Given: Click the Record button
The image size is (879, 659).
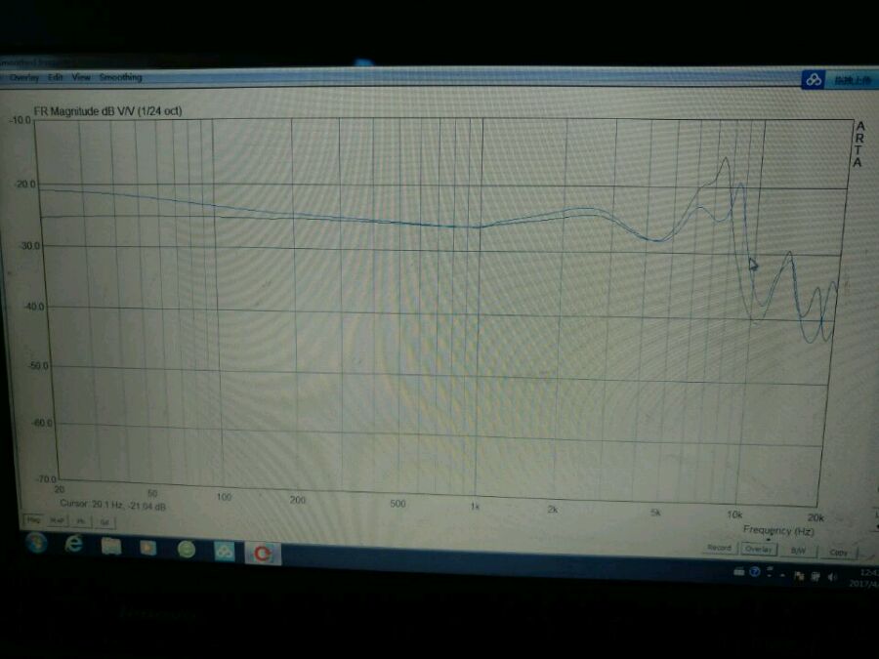Looking at the screenshot, I should point(719,548).
